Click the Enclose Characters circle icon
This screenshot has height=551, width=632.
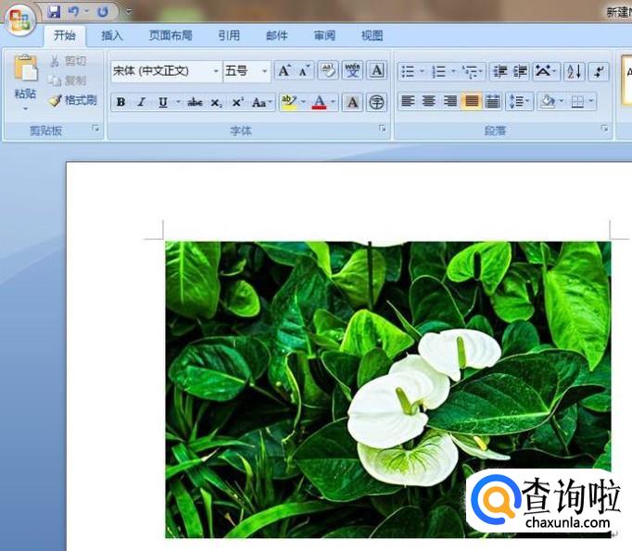pos(376,102)
